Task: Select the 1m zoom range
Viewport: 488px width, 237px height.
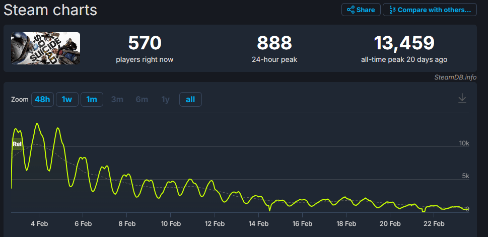Action: pyautogui.click(x=92, y=100)
